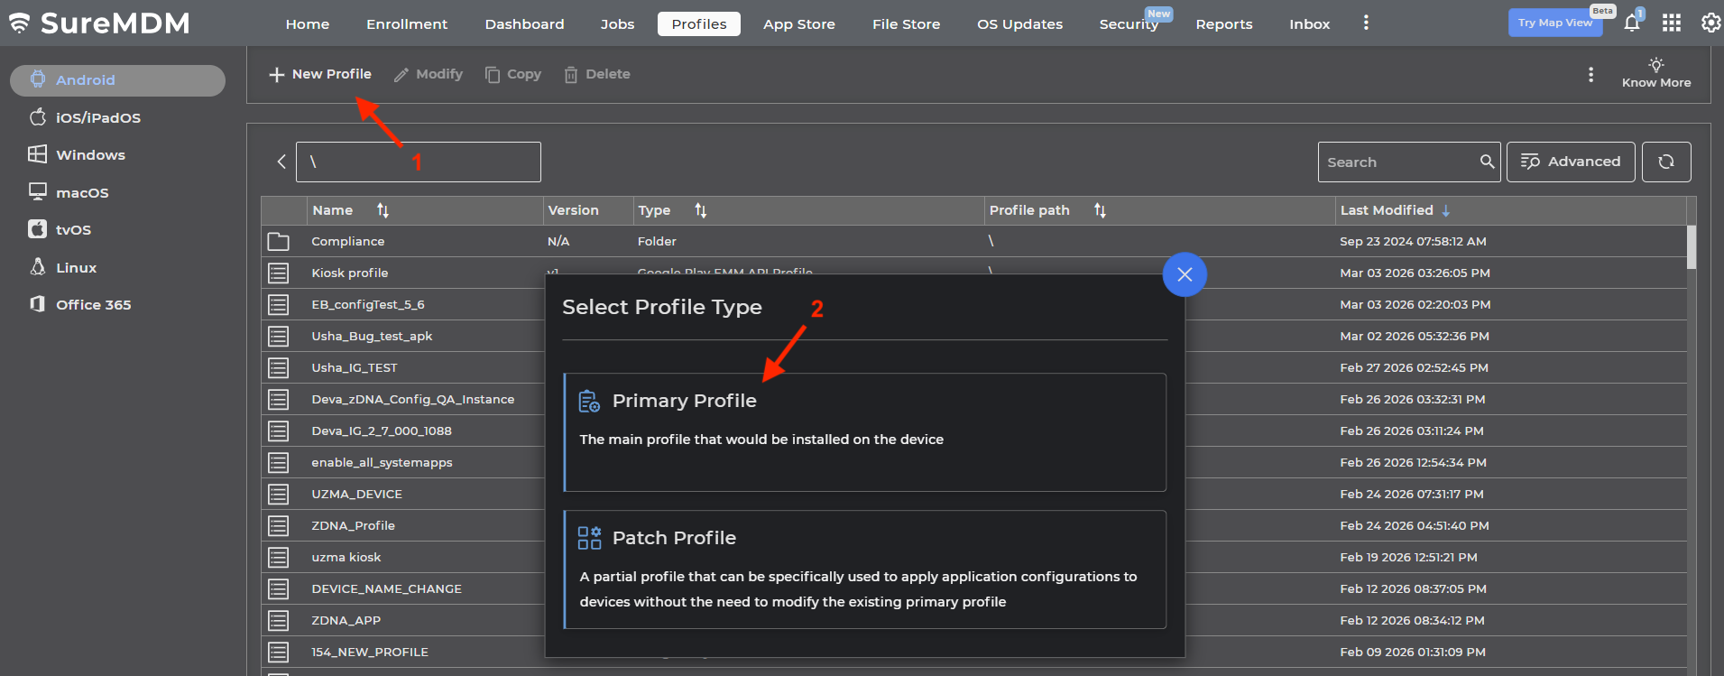This screenshot has height=676, width=1724.
Task: Select iOS/iPadOS in the platform sidebar
Action: coord(97,117)
